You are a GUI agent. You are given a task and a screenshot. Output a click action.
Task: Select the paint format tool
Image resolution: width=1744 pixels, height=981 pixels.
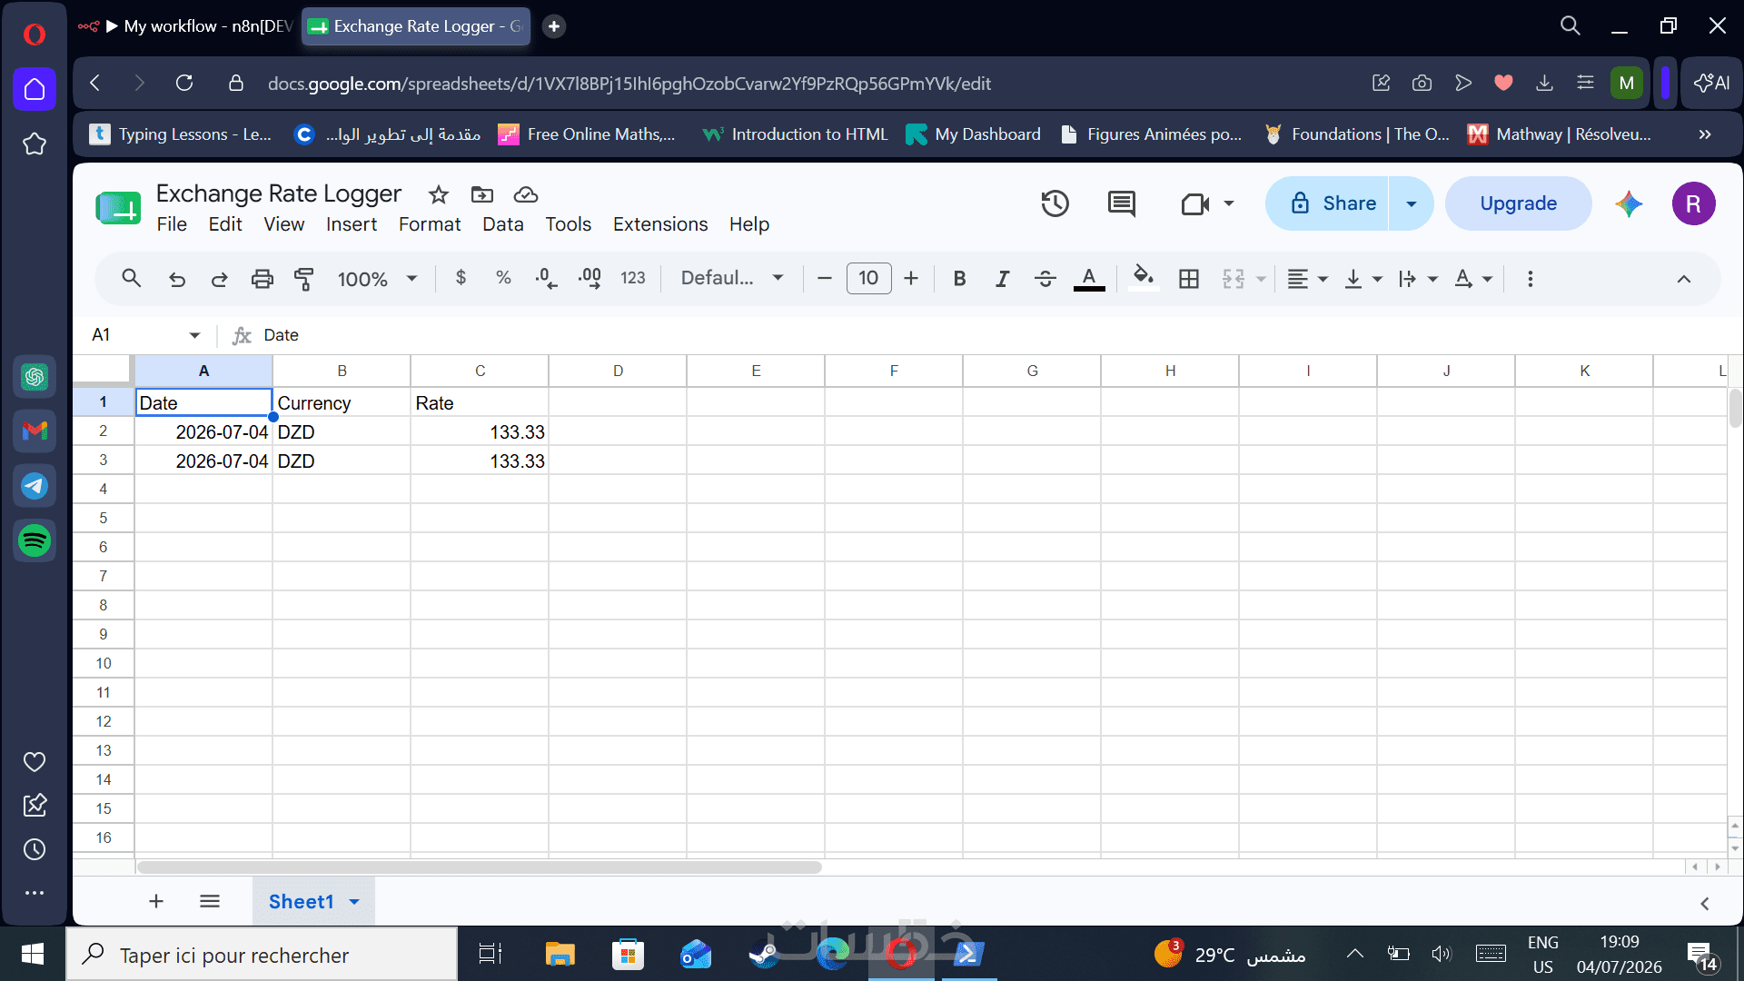304,279
